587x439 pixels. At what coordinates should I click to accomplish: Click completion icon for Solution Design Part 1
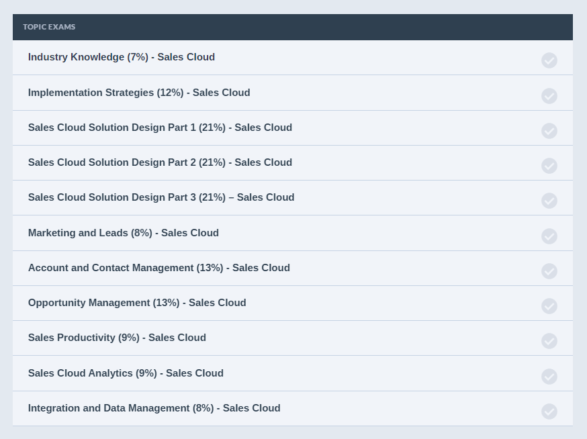click(549, 131)
